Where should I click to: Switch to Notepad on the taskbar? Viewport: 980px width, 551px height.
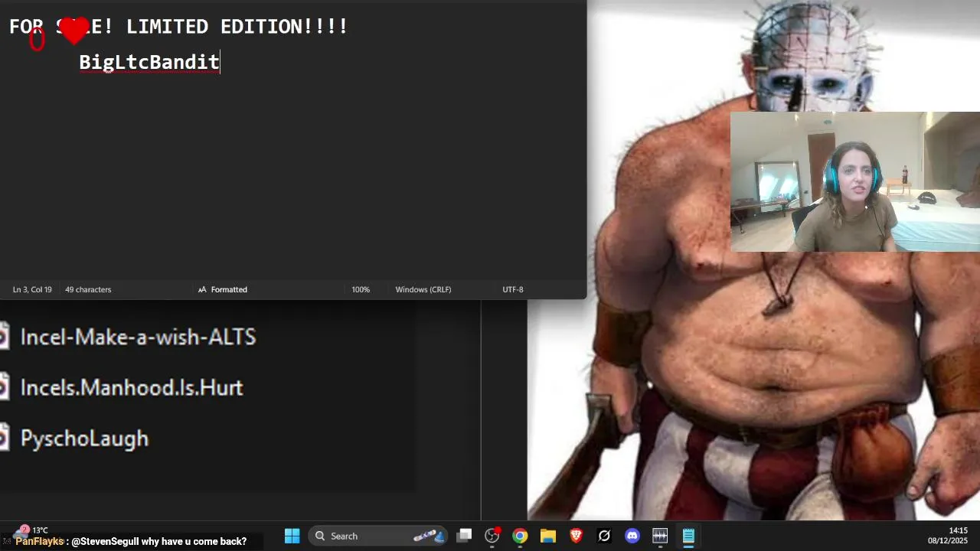coord(688,536)
